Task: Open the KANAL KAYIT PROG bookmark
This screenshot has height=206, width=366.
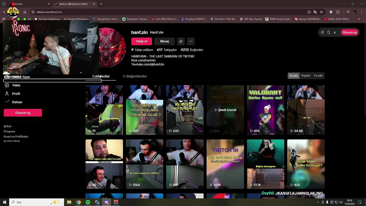Action: pyautogui.click(x=337, y=19)
